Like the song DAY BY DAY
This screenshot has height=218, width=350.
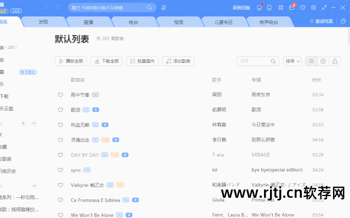[60, 154]
